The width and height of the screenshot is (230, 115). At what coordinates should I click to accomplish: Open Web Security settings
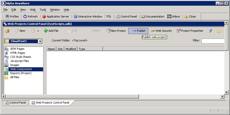tap(161, 31)
